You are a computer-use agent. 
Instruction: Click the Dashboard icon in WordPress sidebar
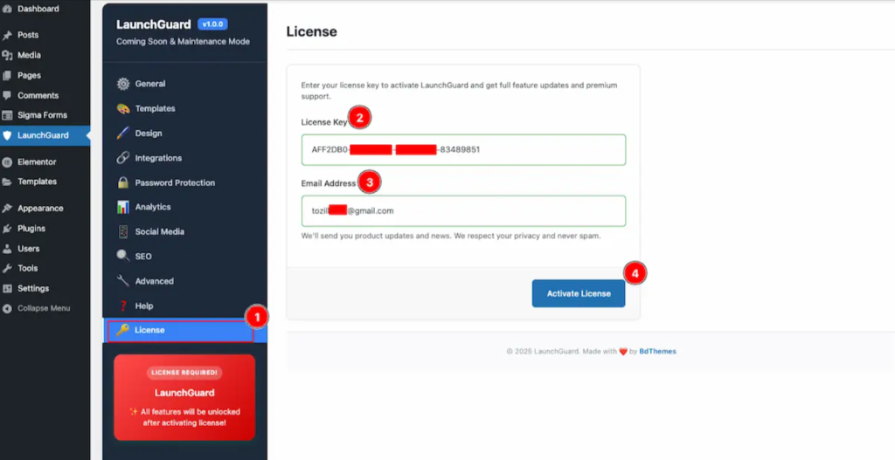[x=7, y=9]
